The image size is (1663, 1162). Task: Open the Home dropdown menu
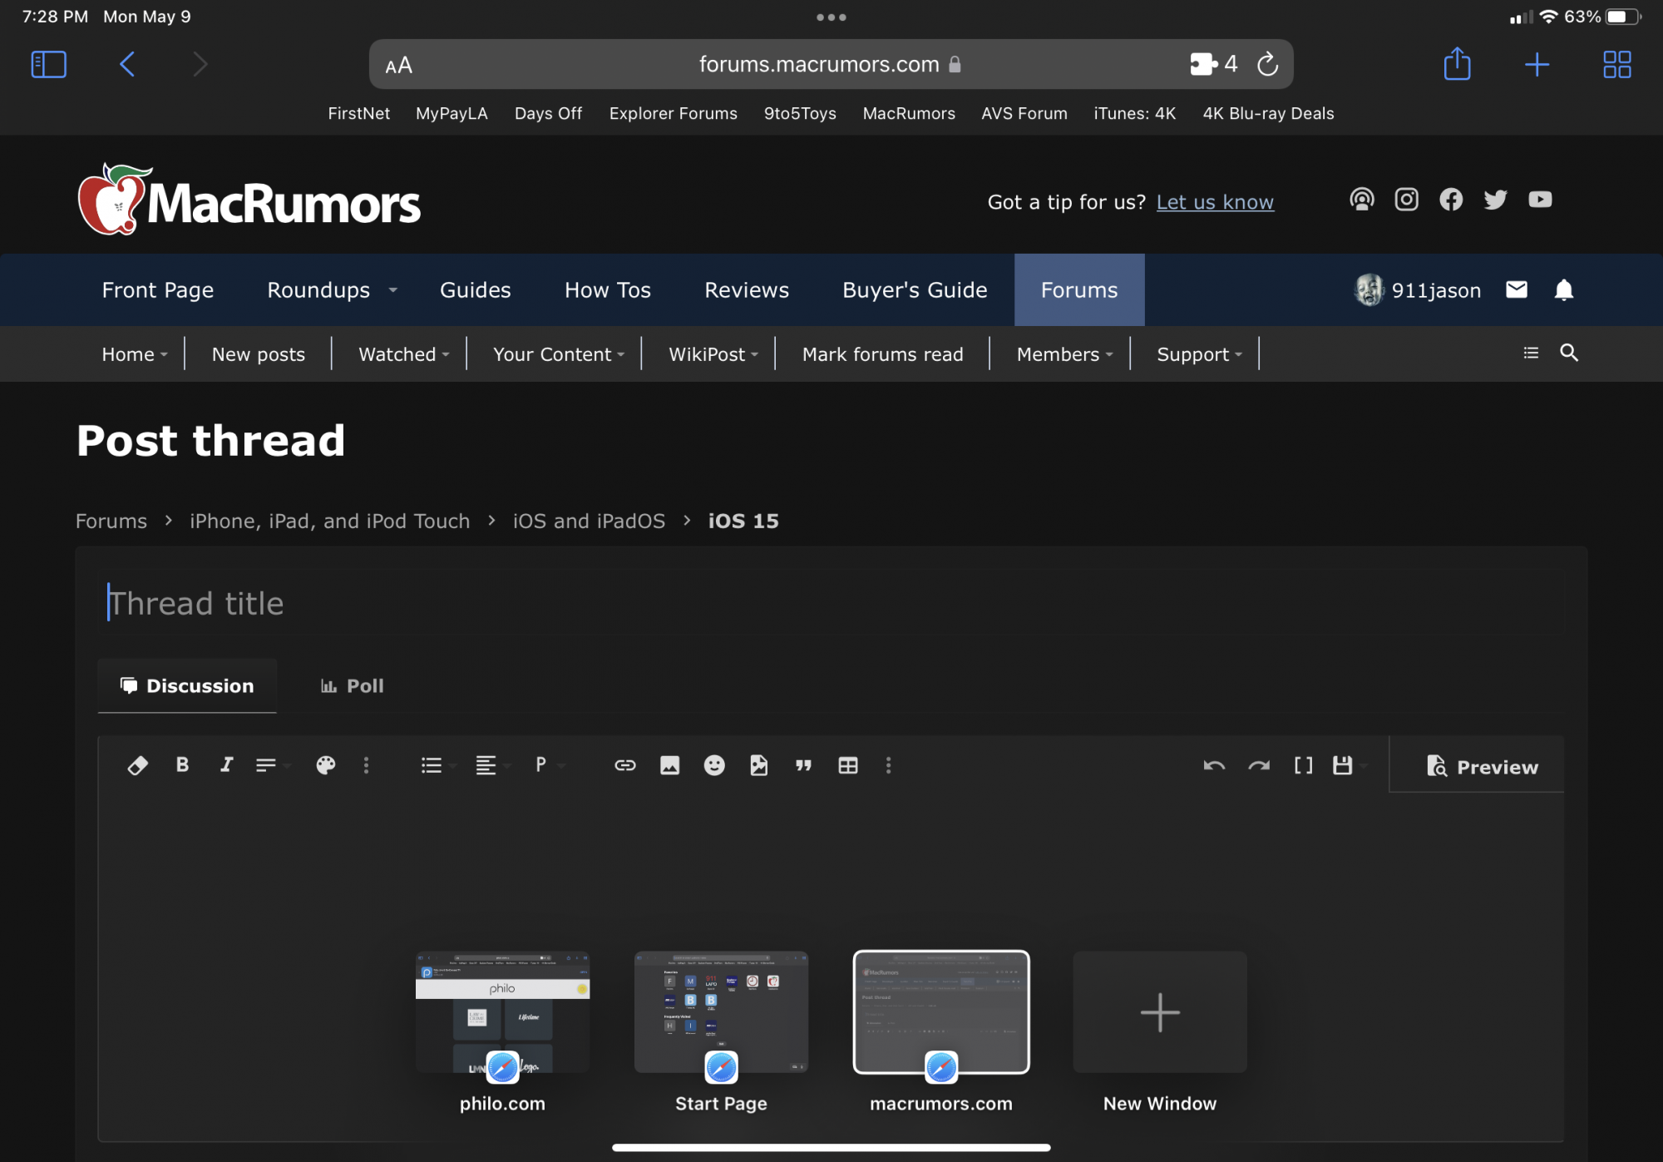pyautogui.click(x=134, y=354)
